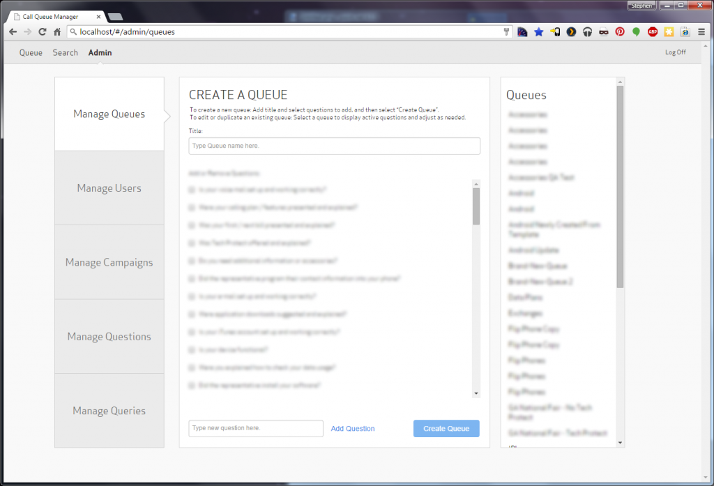The height and width of the screenshot is (486, 714).
Task: Click the browser home icon
Action: [x=57, y=31]
